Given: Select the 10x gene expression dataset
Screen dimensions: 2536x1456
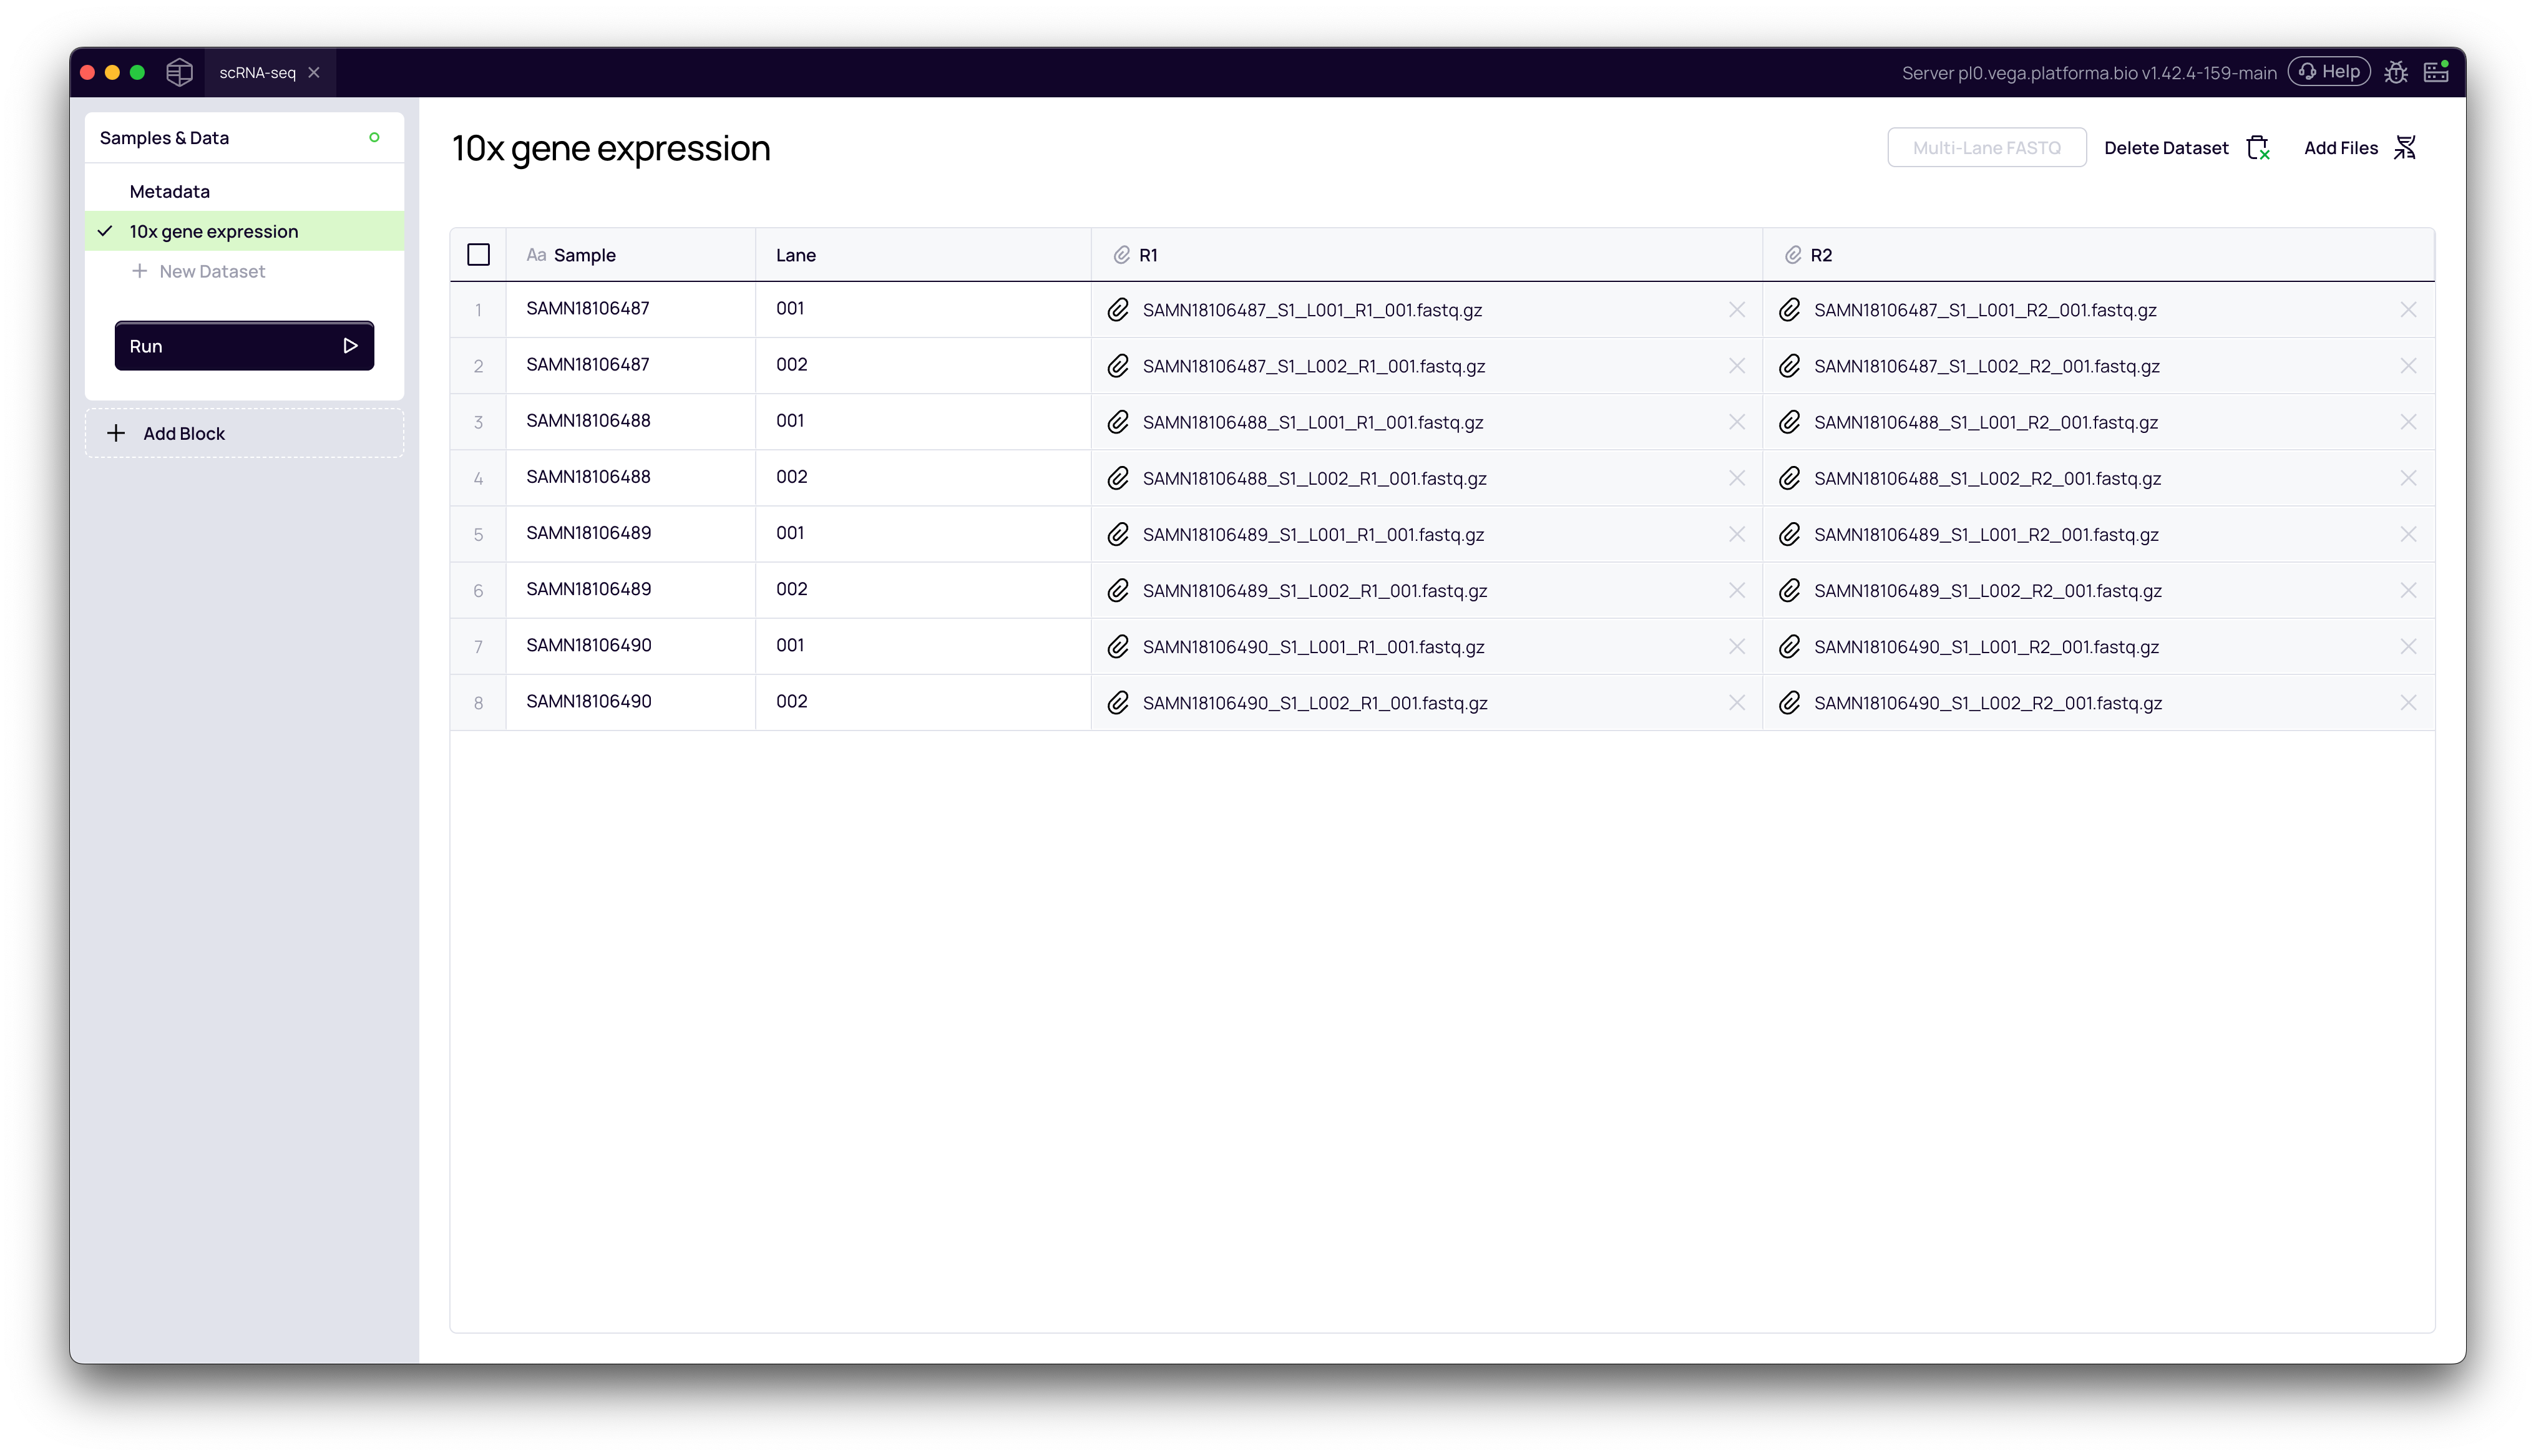Looking at the screenshot, I should coord(212,230).
